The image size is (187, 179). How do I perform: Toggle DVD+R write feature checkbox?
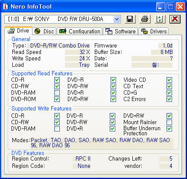click(112, 128)
